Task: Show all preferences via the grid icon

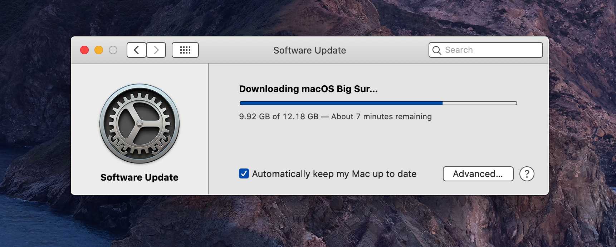Action: [x=185, y=50]
